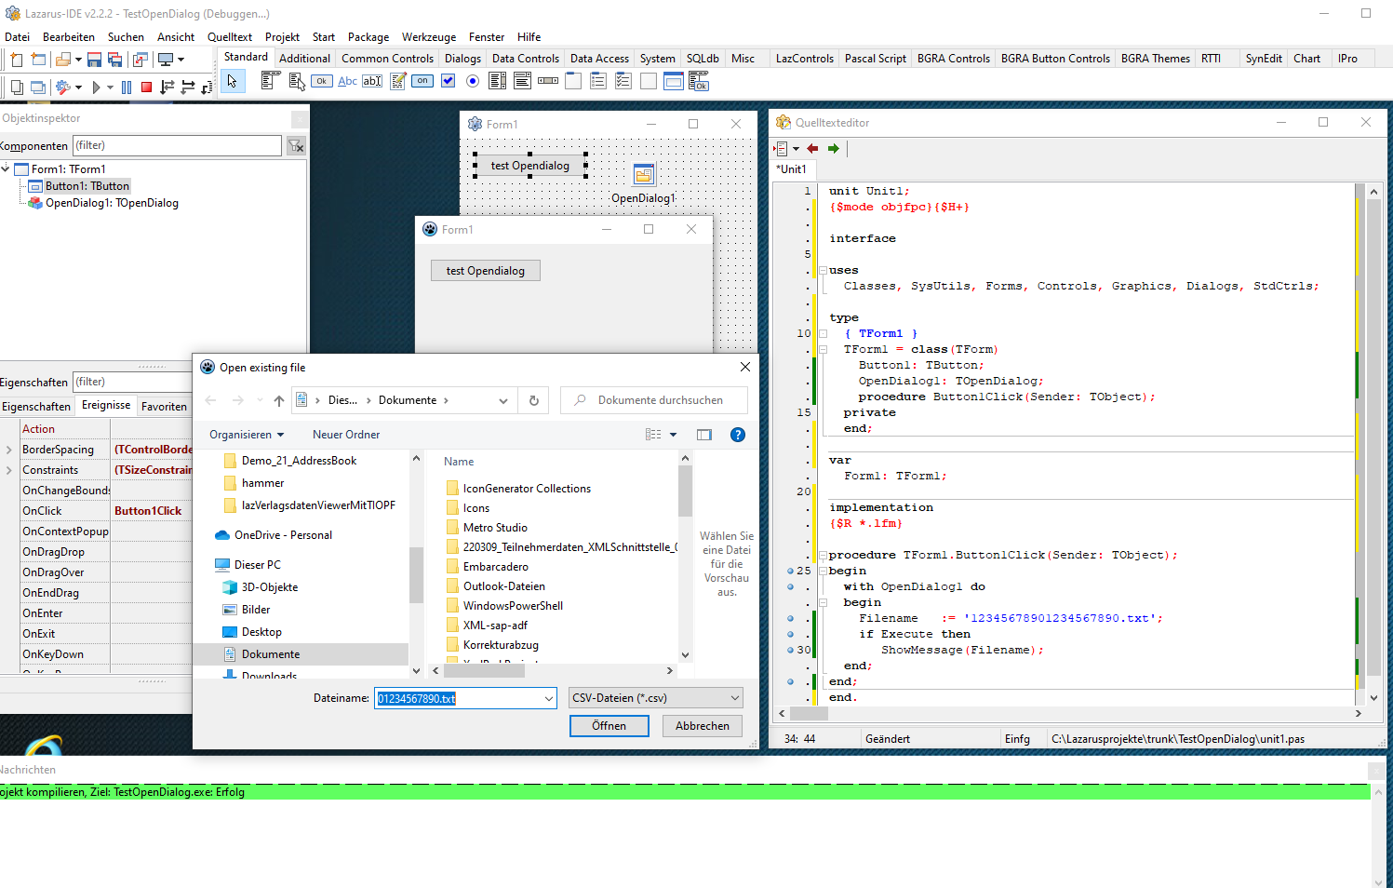Pick the TRadioGroup component in the palette

[x=598, y=81]
